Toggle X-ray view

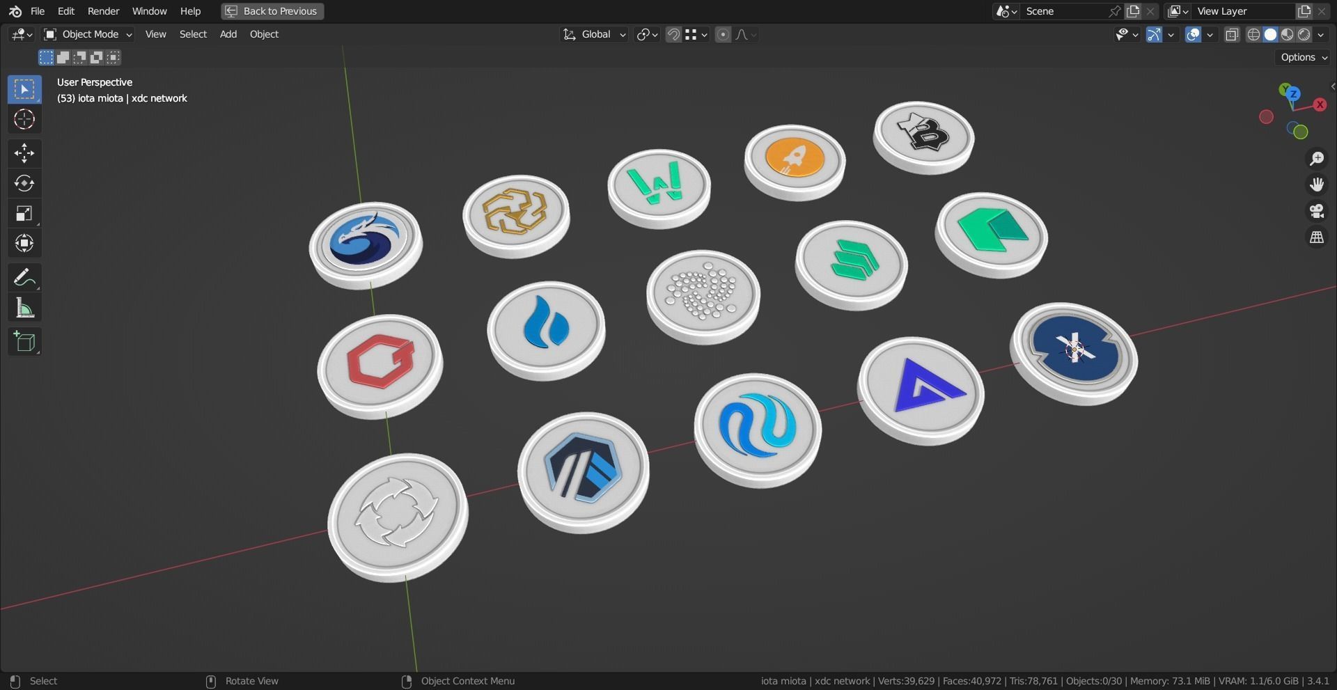click(x=1231, y=34)
